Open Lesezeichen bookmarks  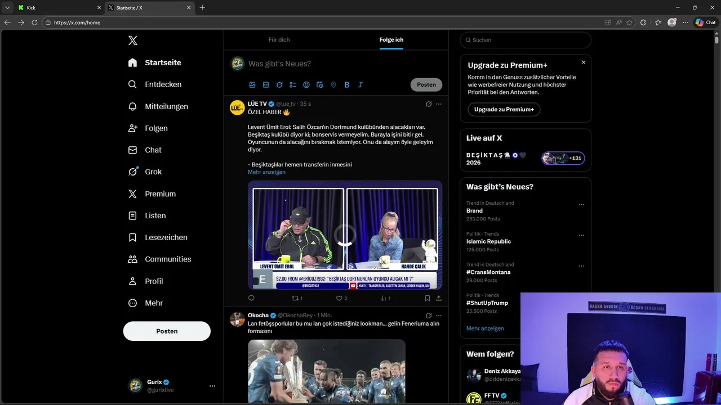(158, 237)
